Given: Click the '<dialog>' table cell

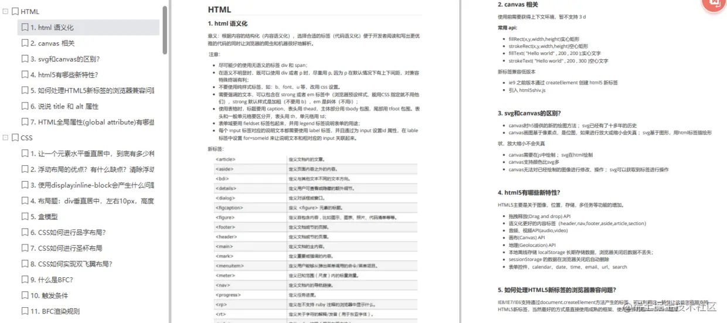Looking at the screenshot, I should pyautogui.click(x=250, y=198).
